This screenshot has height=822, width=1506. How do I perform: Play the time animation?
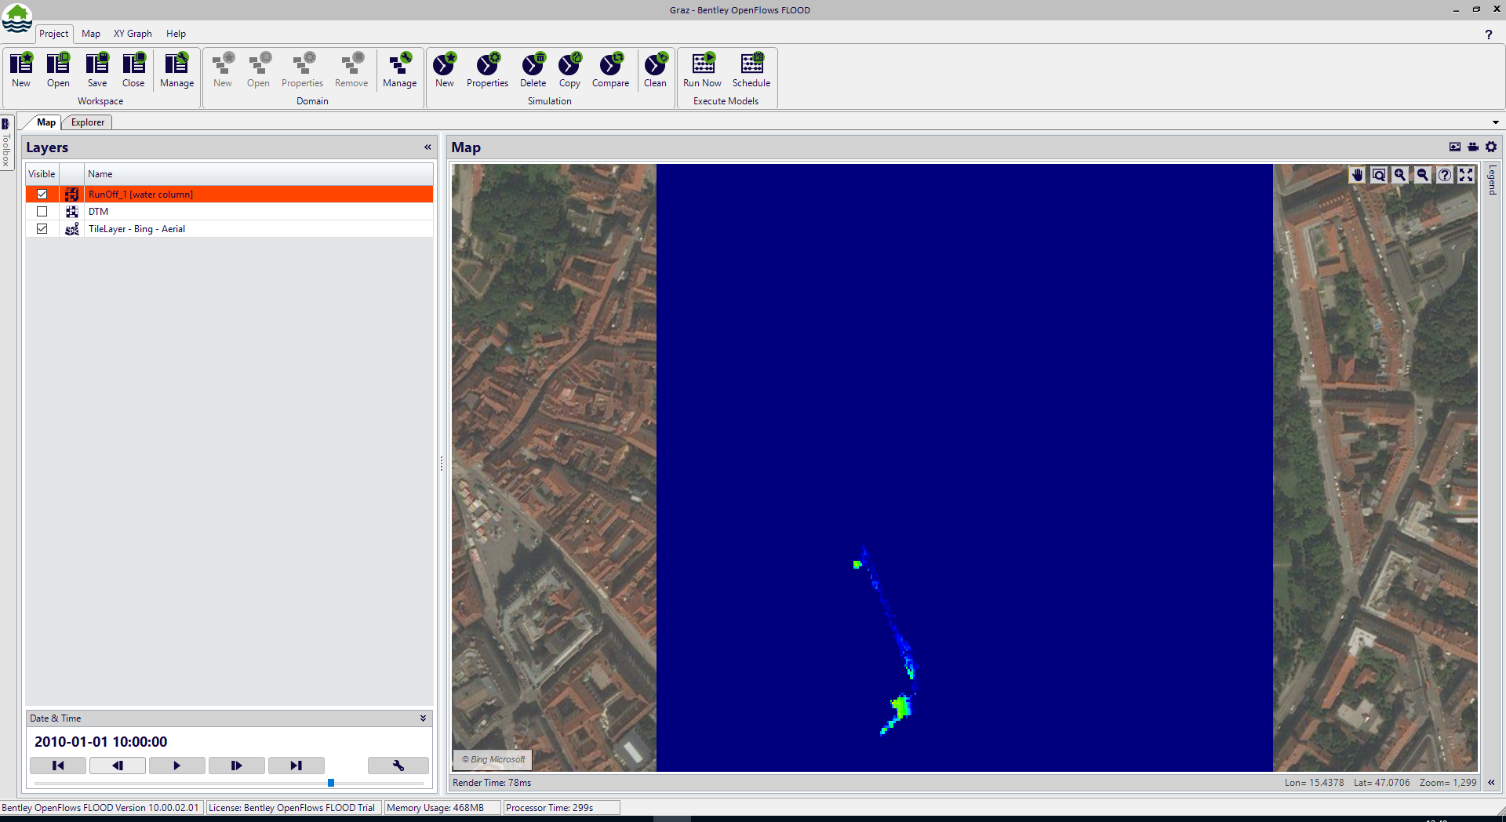(x=177, y=766)
